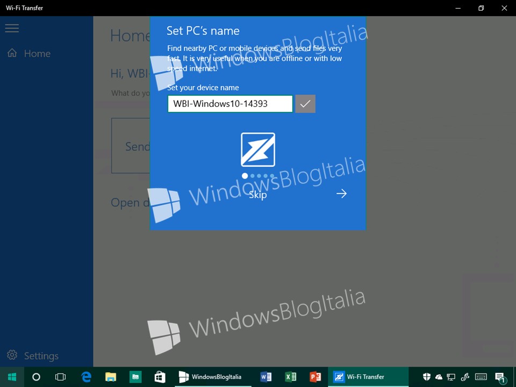The width and height of the screenshot is (516, 387).
Task: Open the hamburger navigation menu
Action: coord(12,28)
